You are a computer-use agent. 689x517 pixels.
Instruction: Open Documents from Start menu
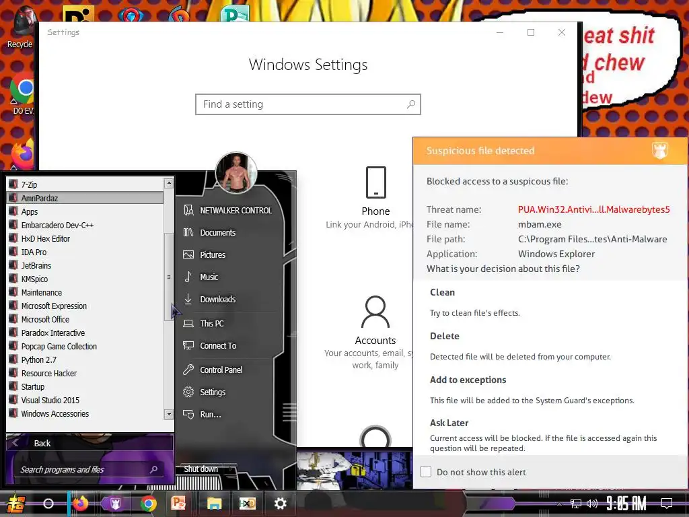[x=229, y=232]
